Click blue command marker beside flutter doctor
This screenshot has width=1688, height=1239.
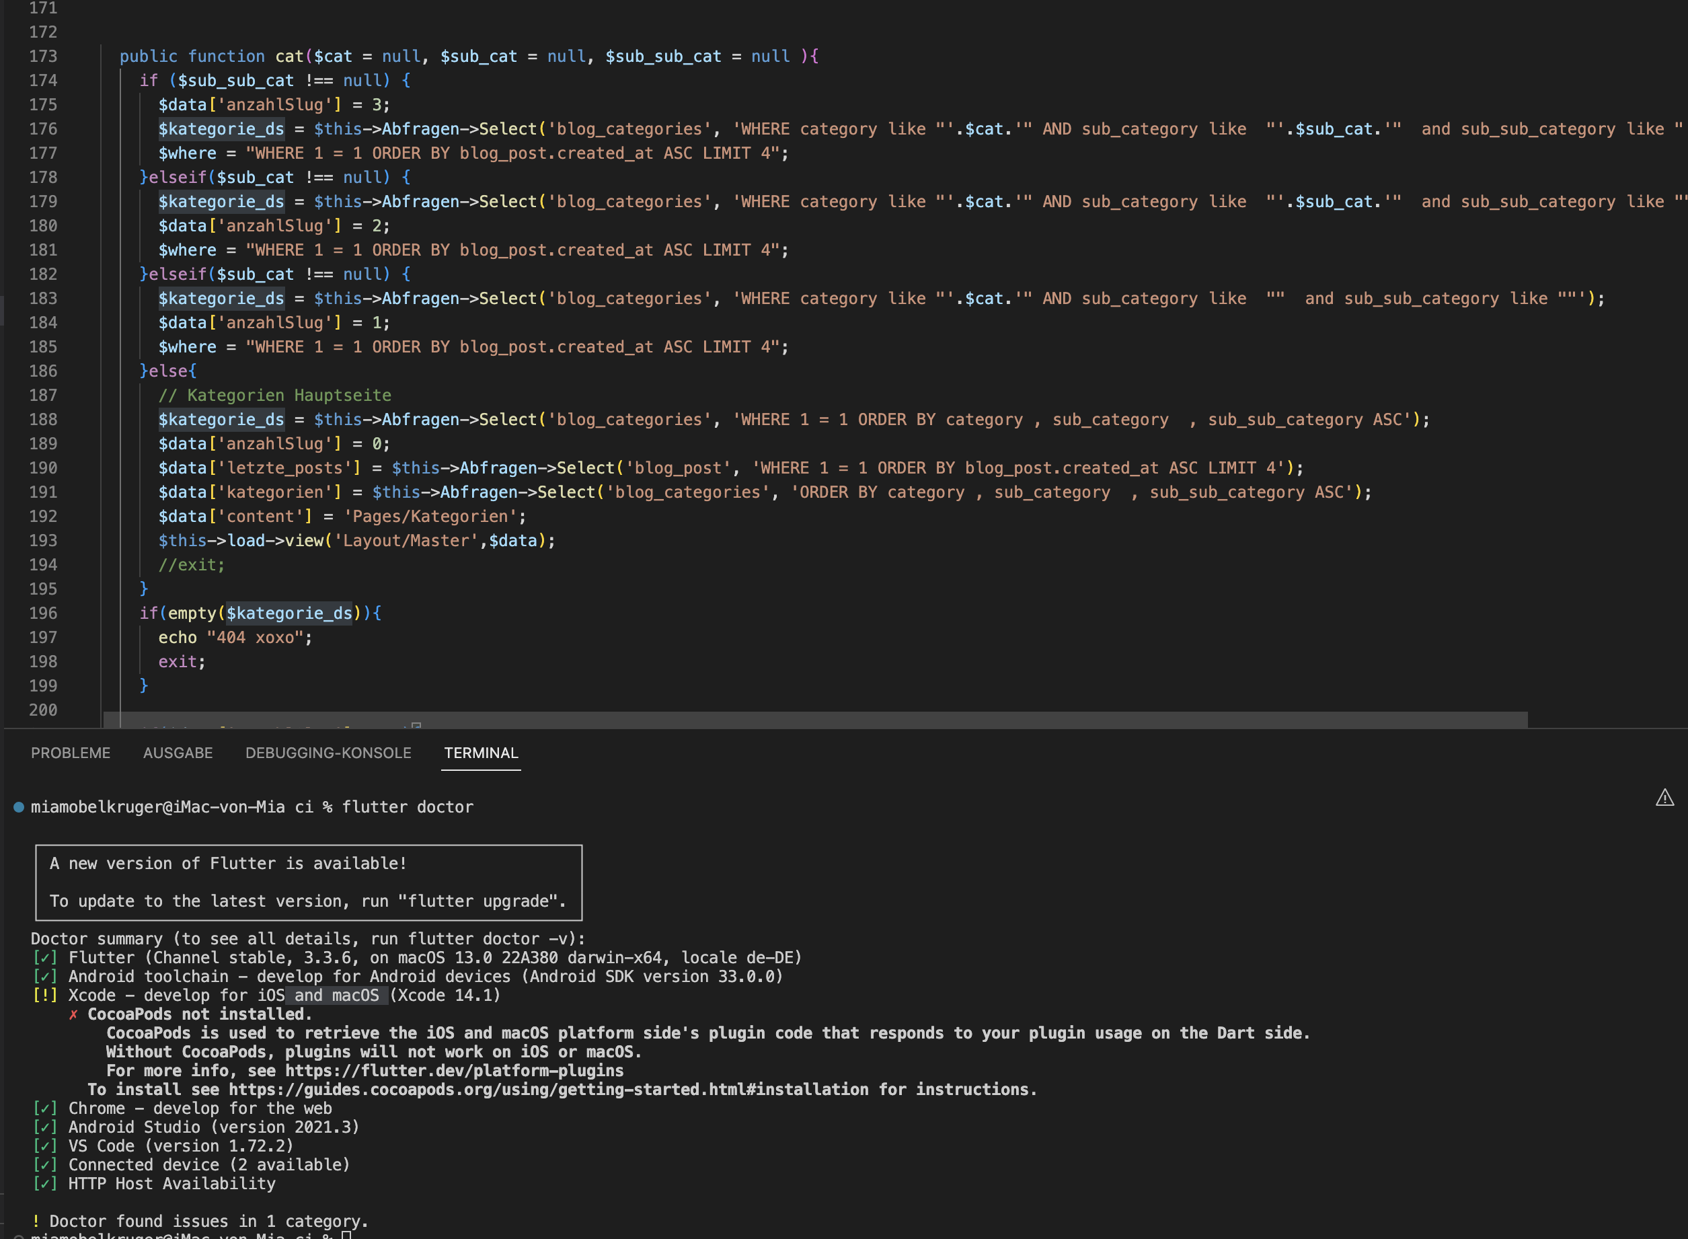point(19,807)
